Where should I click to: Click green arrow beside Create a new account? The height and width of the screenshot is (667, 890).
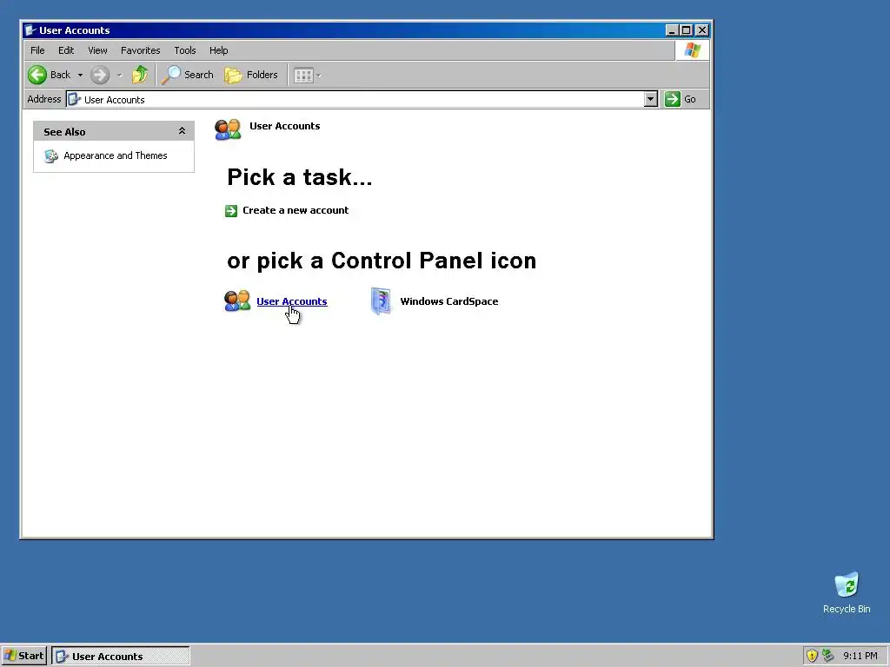[x=231, y=211]
